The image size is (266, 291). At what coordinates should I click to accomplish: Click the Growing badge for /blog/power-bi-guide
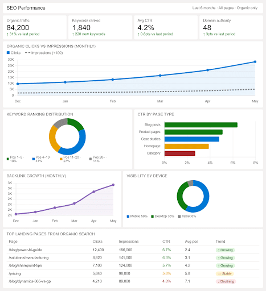(x=225, y=250)
